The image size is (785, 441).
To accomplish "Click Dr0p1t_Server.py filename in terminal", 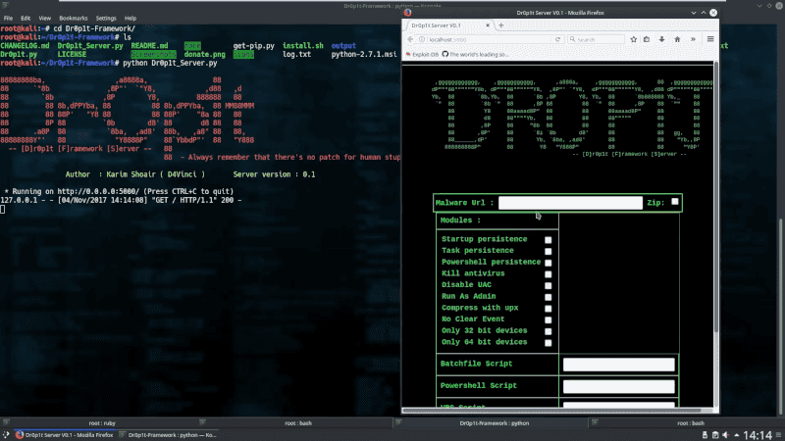I will pos(90,45).
